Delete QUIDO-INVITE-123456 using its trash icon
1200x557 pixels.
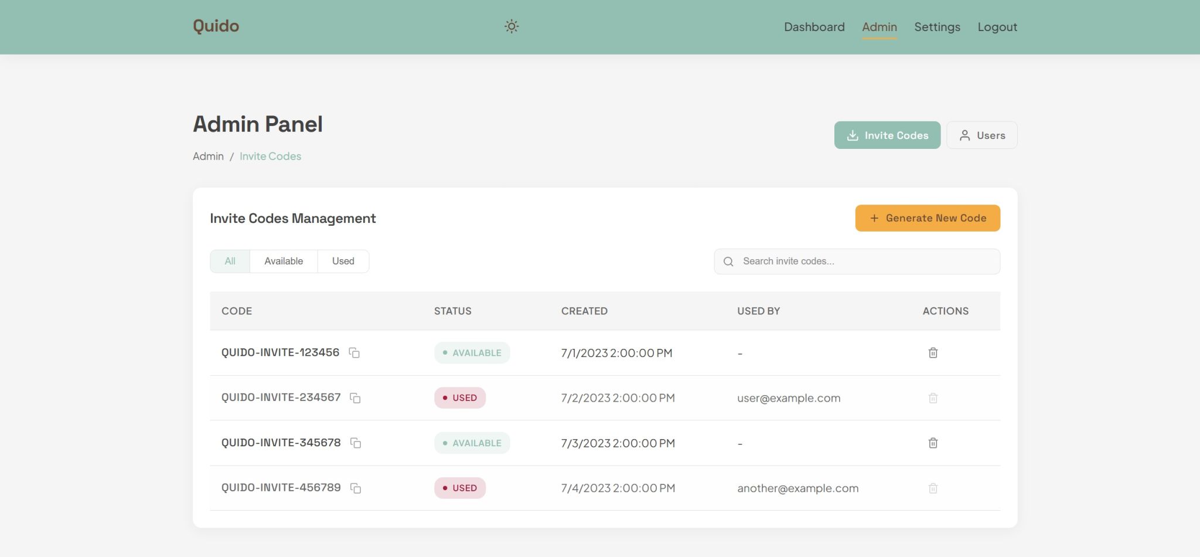coord(933,352)
